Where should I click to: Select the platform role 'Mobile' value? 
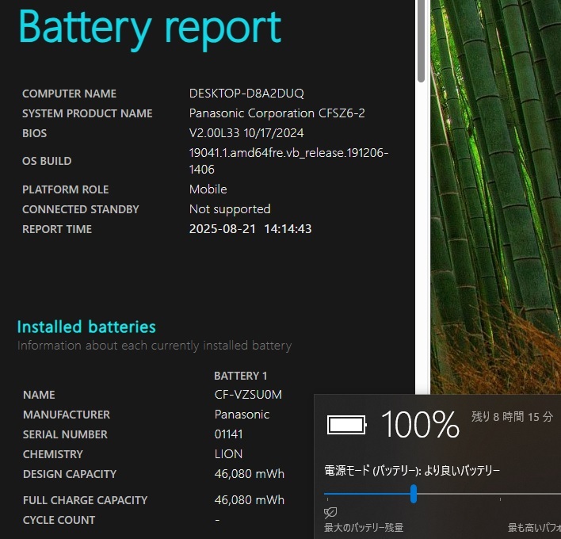(208, 189)
